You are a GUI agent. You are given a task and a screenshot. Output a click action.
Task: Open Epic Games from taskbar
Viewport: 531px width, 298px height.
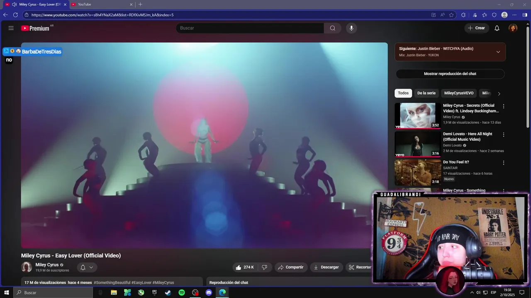pyautogui.click(x=154, y=293)
